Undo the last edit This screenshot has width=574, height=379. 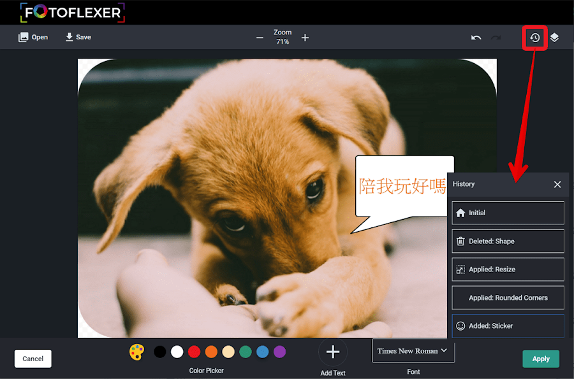[x=476, y=38]
